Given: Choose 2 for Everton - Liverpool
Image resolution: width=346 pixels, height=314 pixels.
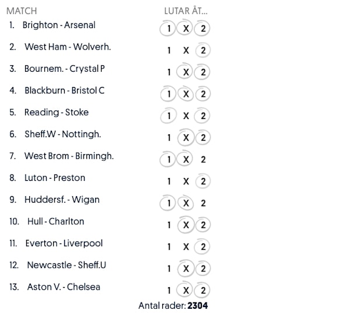Looking at the screenshot, I should (203, 247).
